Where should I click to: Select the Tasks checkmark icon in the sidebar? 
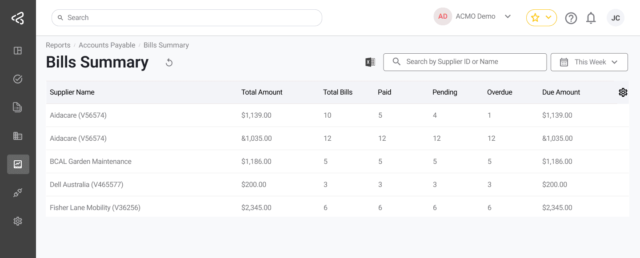18,79
